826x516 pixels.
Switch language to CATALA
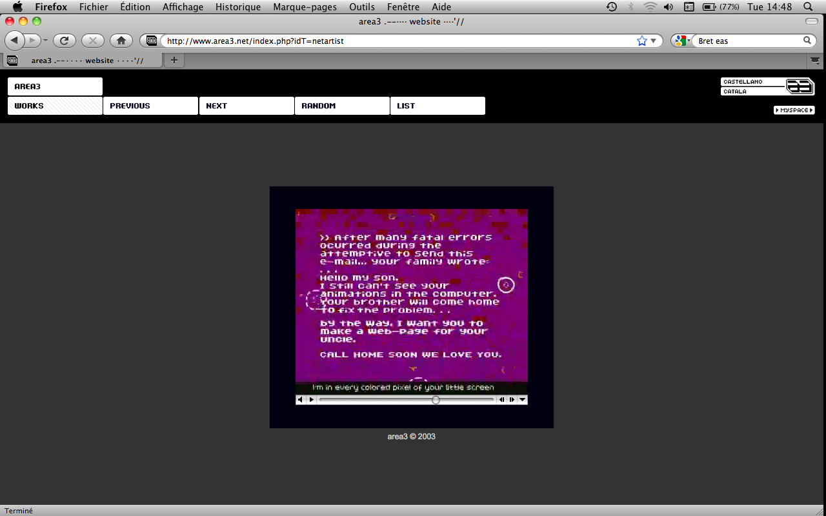pyautogui.click(x=752, y=92)
